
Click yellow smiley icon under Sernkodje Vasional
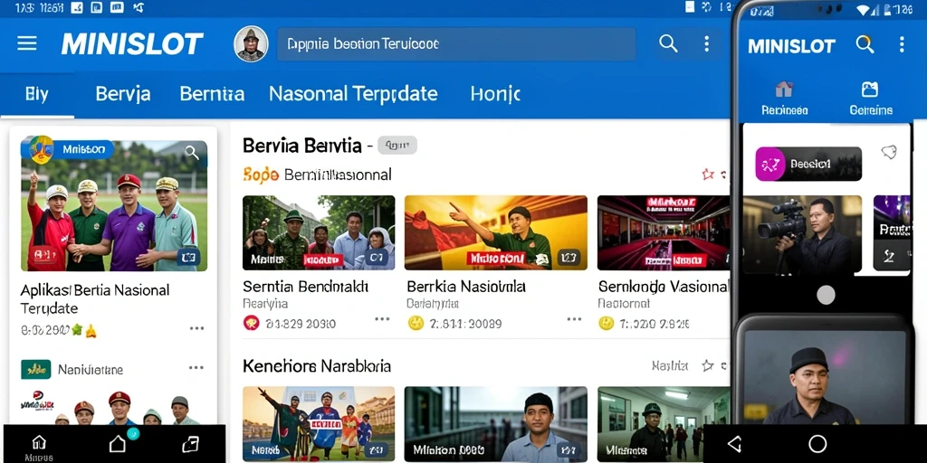point(606,323)
